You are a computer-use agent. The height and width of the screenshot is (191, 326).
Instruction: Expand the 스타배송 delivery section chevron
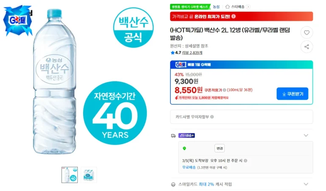[x=306, y=135]
